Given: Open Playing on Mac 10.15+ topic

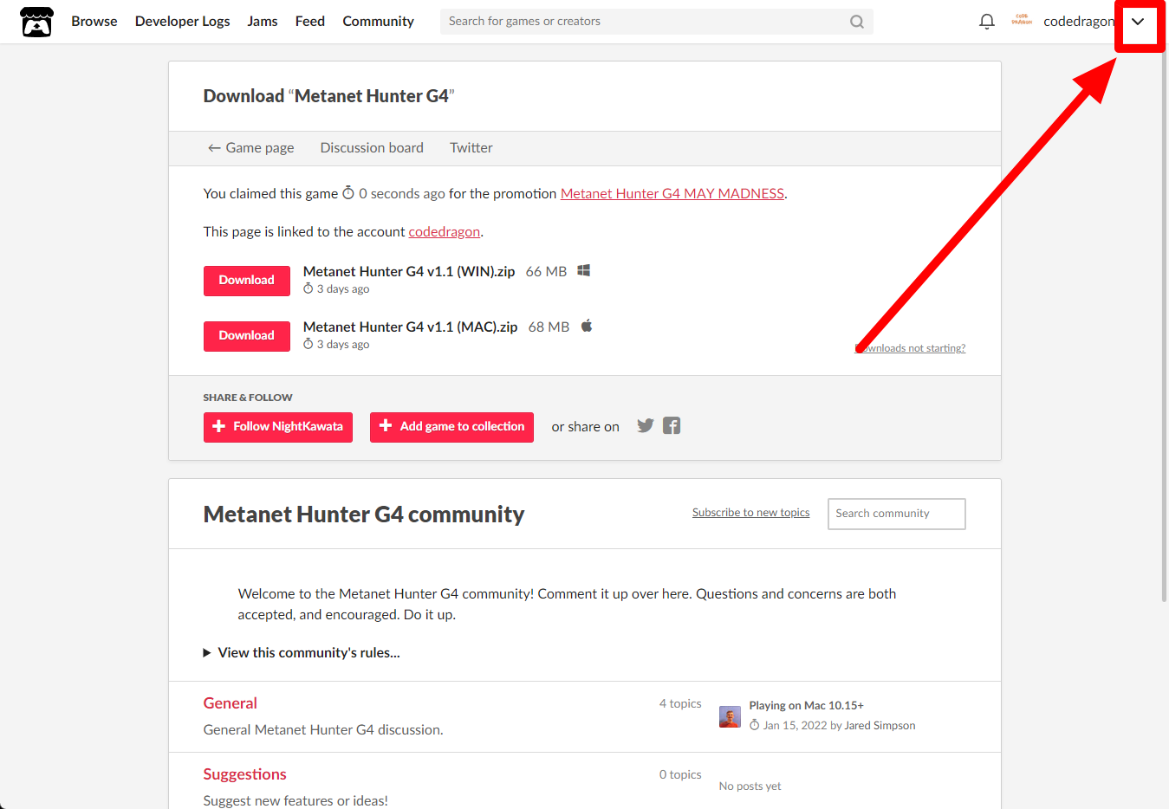Looking at the screenshot, I should 807,706.
